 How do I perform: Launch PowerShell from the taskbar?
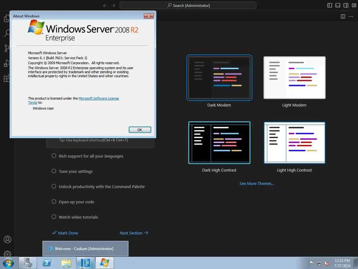pos(47,263)
